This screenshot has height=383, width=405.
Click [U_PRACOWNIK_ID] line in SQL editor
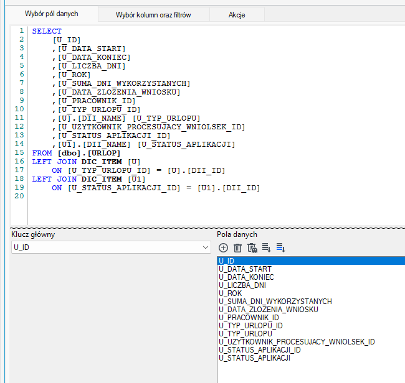point(94,101)
